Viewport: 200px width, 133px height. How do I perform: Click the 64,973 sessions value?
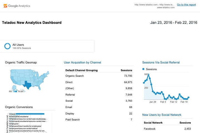point(128,82)
